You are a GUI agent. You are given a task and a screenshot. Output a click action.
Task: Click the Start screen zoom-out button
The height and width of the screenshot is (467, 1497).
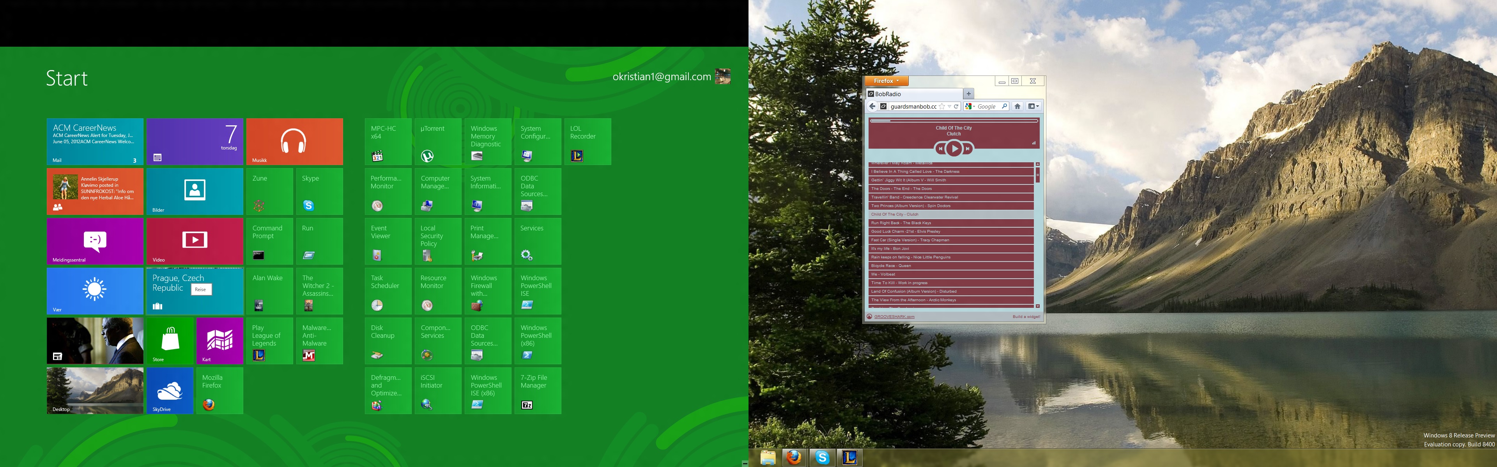(x=745, y=463)
